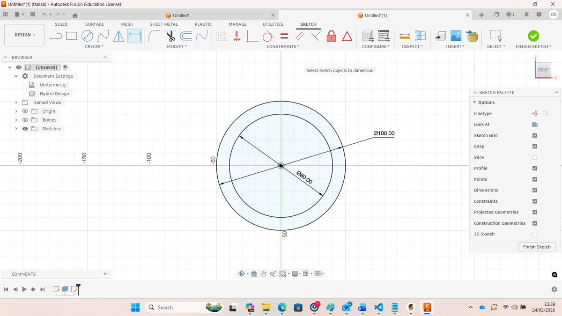
Task: Apply the Perpendicular constraint
Action: 316,36
